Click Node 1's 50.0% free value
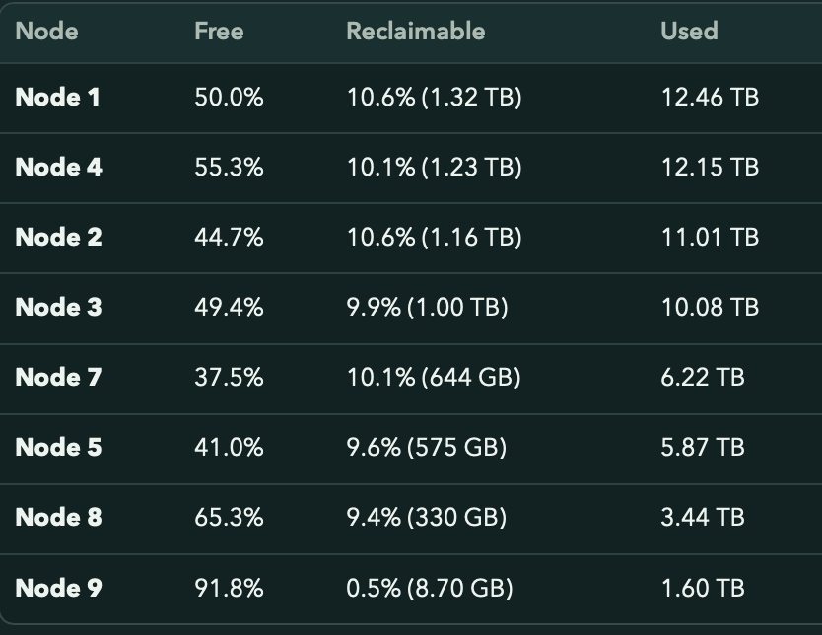 point(229,97)
